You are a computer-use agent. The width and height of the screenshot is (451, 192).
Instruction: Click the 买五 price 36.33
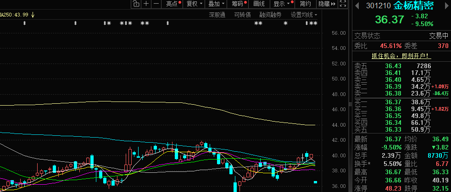point(393,129)
